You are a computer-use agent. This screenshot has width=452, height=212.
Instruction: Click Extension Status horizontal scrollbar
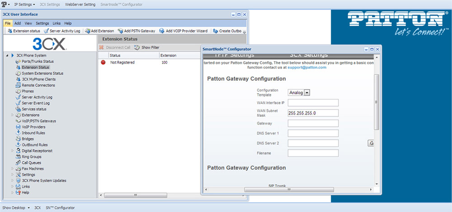coord(136,195)
